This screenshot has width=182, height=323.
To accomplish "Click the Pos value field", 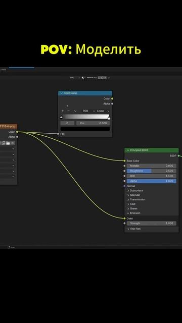I will tap(93, 123).
